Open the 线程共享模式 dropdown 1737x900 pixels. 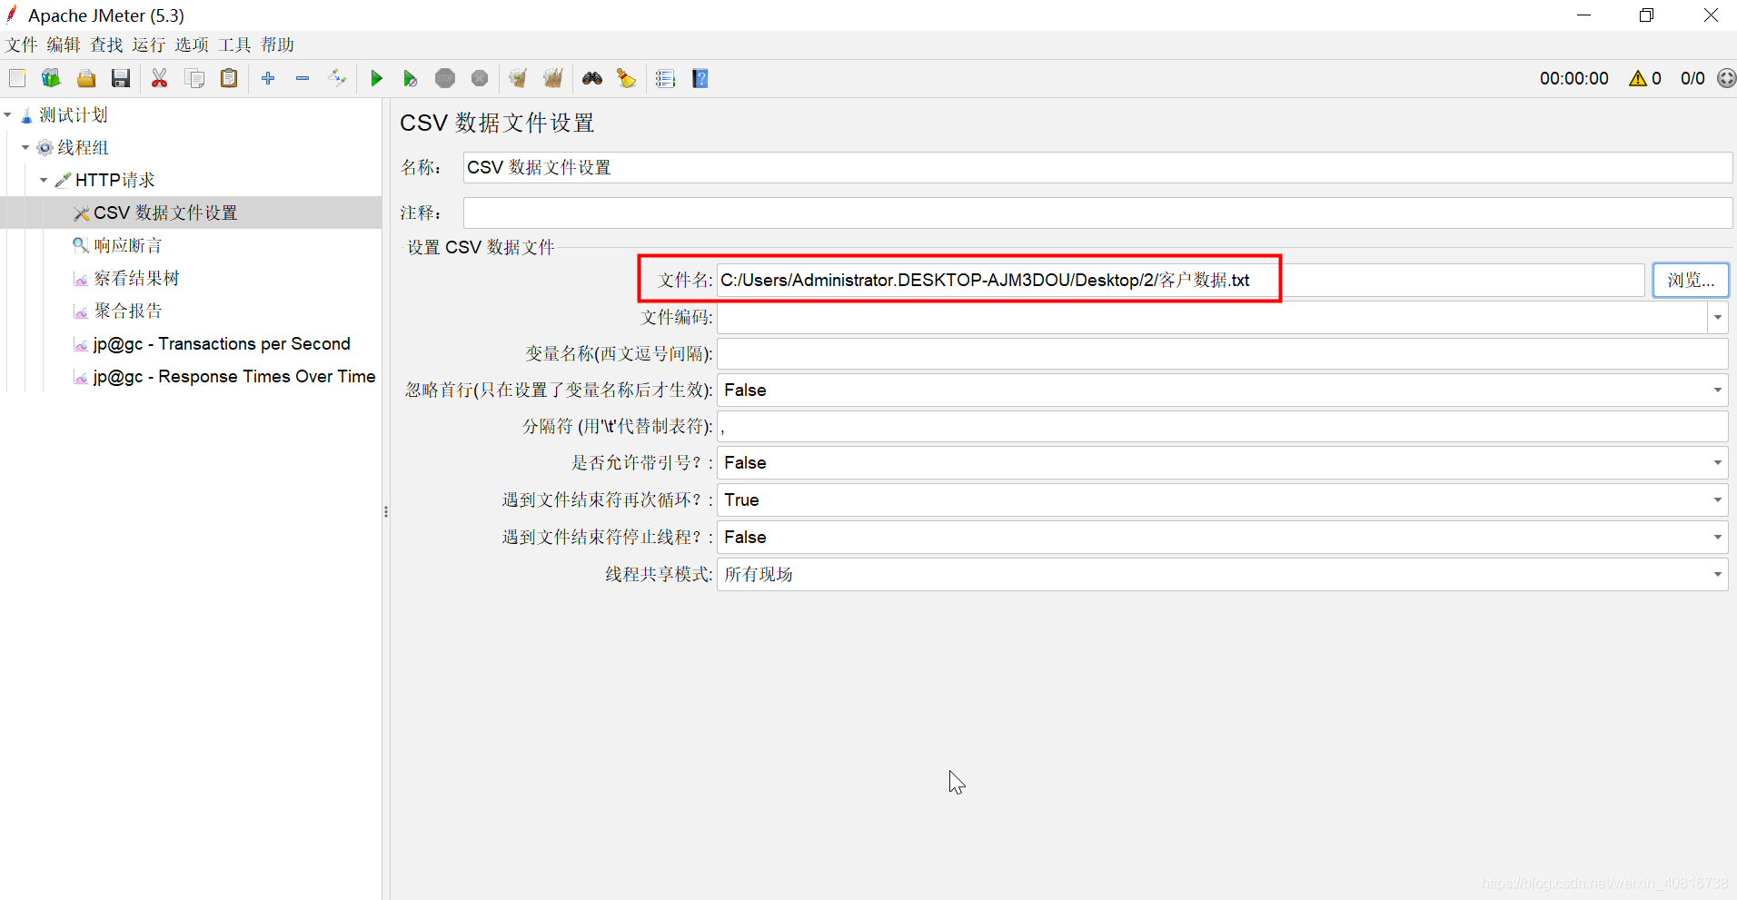(x=1222, y=574)
